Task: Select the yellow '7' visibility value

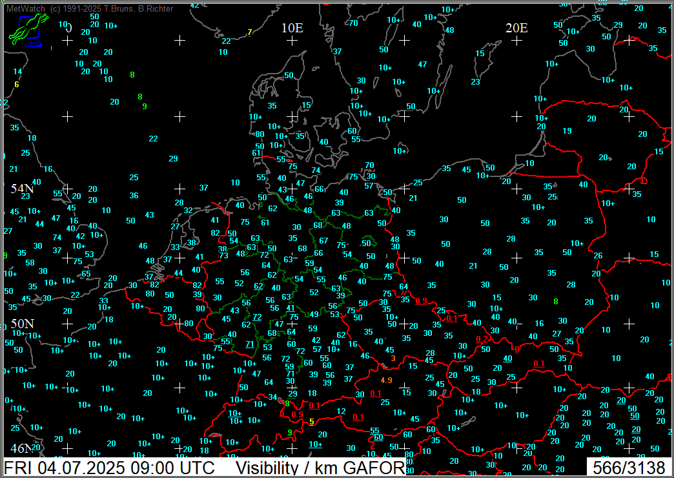Action: pyautogui.click(x=250, y=32)
